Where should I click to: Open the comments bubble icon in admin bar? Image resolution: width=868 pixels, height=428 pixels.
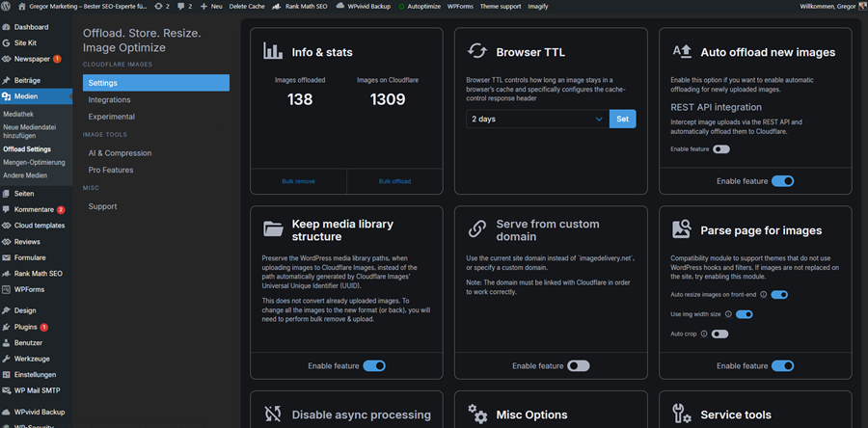181,7
